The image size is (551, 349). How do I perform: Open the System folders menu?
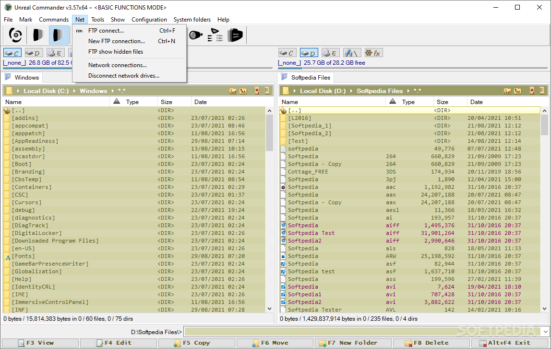192,20
